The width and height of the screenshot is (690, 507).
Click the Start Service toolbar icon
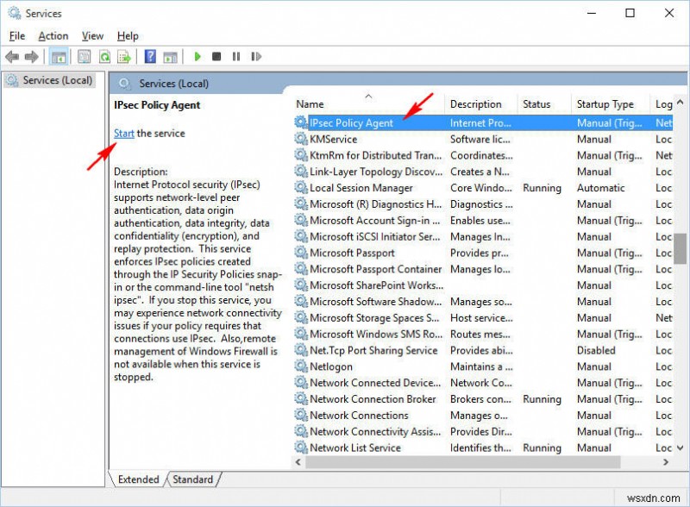198,57
